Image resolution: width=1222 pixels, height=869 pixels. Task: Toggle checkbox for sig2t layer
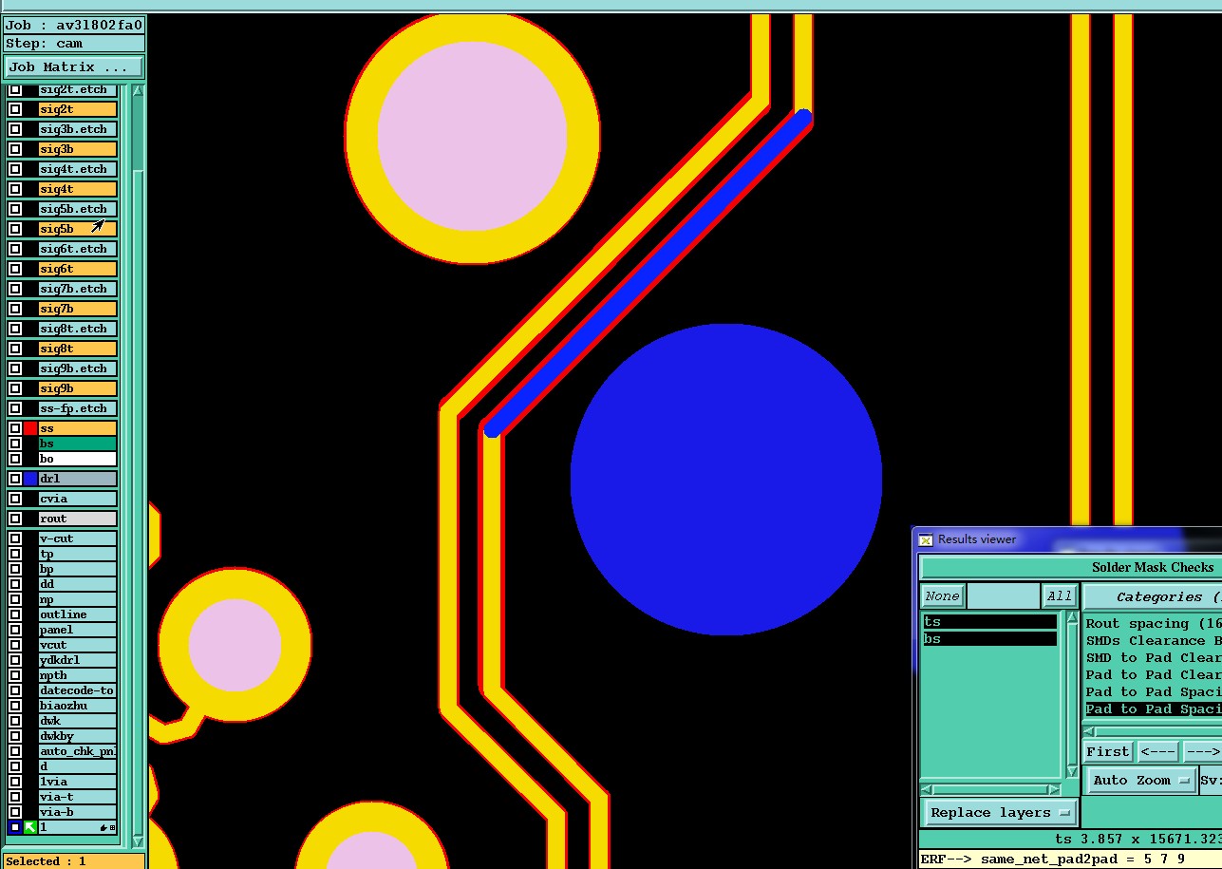pyautogui.click(x=15, y=109)
